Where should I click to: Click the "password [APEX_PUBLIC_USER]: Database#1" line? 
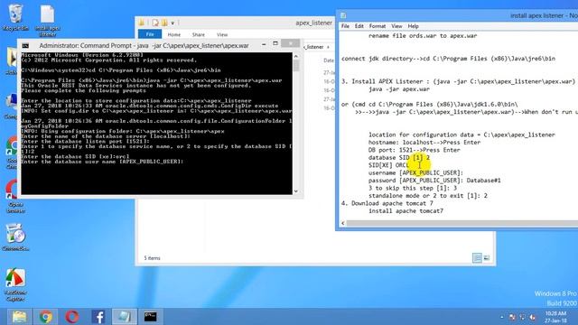click(x=434, y=181)
